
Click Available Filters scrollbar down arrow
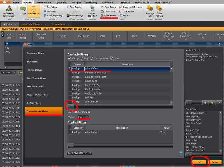(172, 102)
